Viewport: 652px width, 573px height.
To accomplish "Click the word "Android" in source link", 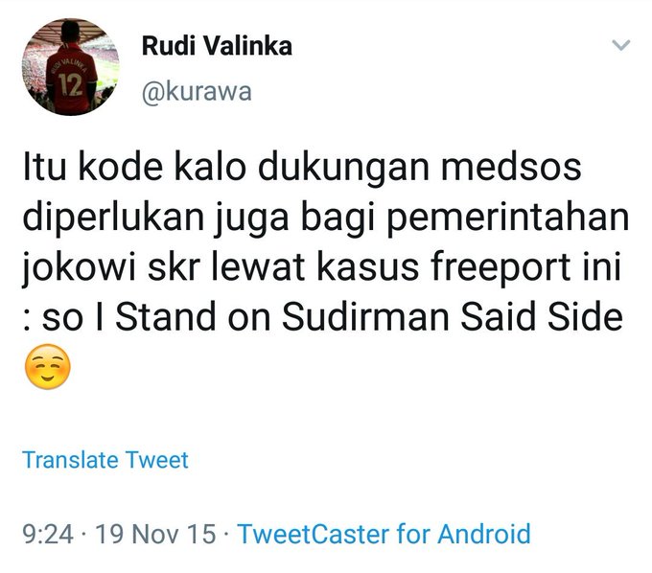I will pos(484,534).
